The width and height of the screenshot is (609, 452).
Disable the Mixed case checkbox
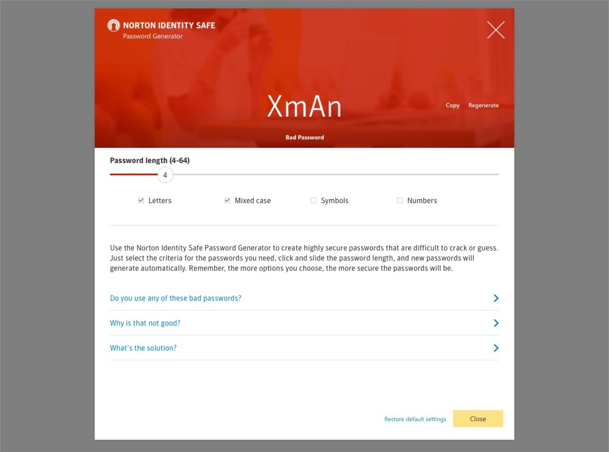pos(227,200)
